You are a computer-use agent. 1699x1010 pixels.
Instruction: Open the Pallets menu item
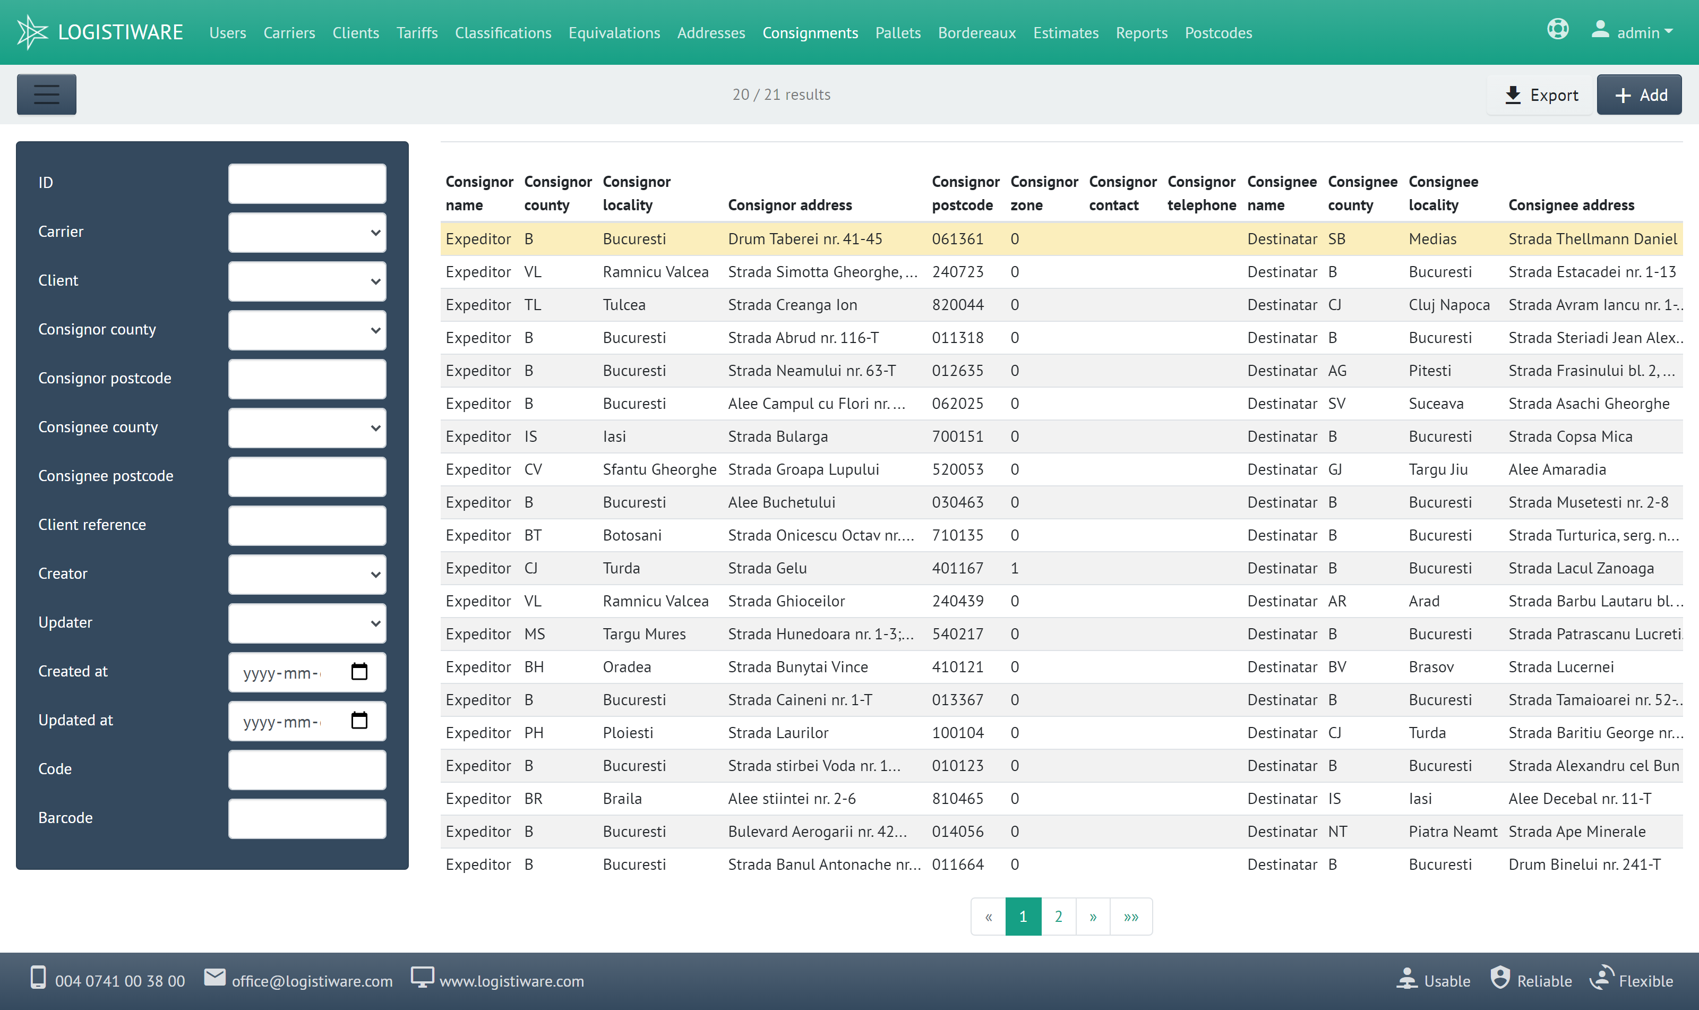[x=897, y=33]
